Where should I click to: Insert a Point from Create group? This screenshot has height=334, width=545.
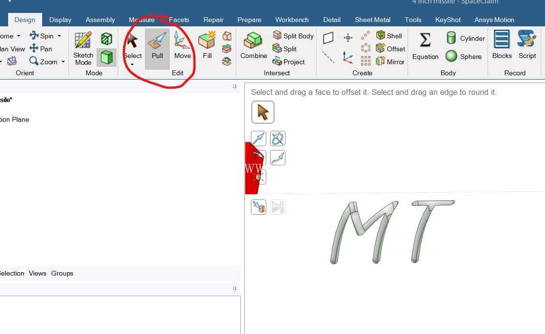tap(348, 37)
